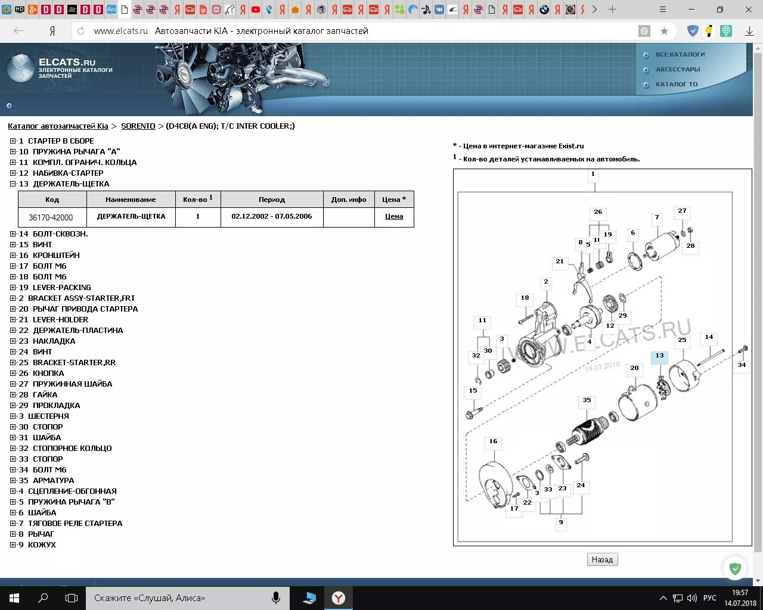Expand '7 ТЯГОВОЕ РЕЛЕ СТАРТЕРА' node
This screenshot has width=763, height=610.
tap(13, 524)
